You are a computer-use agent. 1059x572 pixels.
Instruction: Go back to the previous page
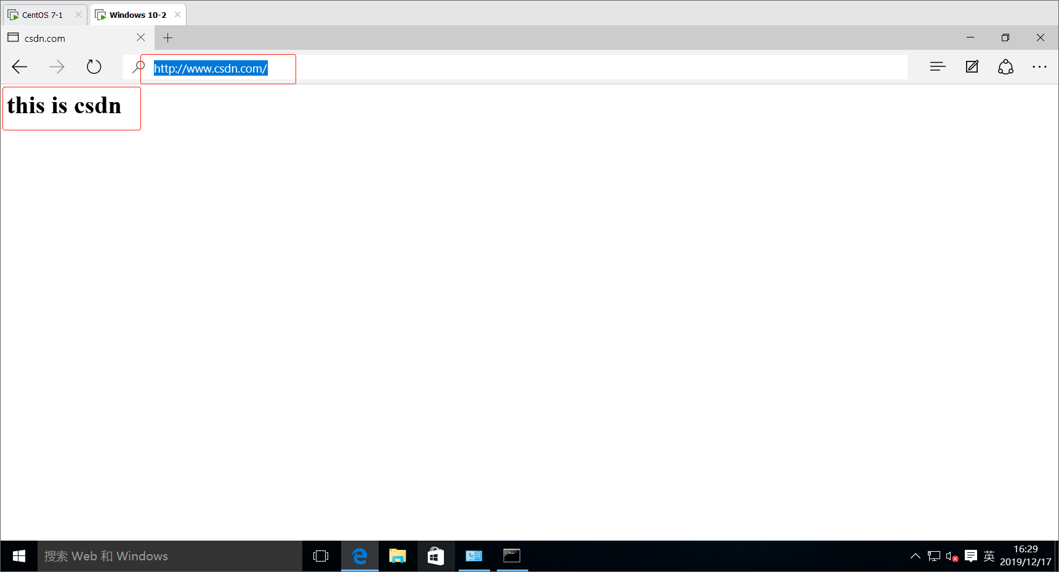tap(20, 66)
